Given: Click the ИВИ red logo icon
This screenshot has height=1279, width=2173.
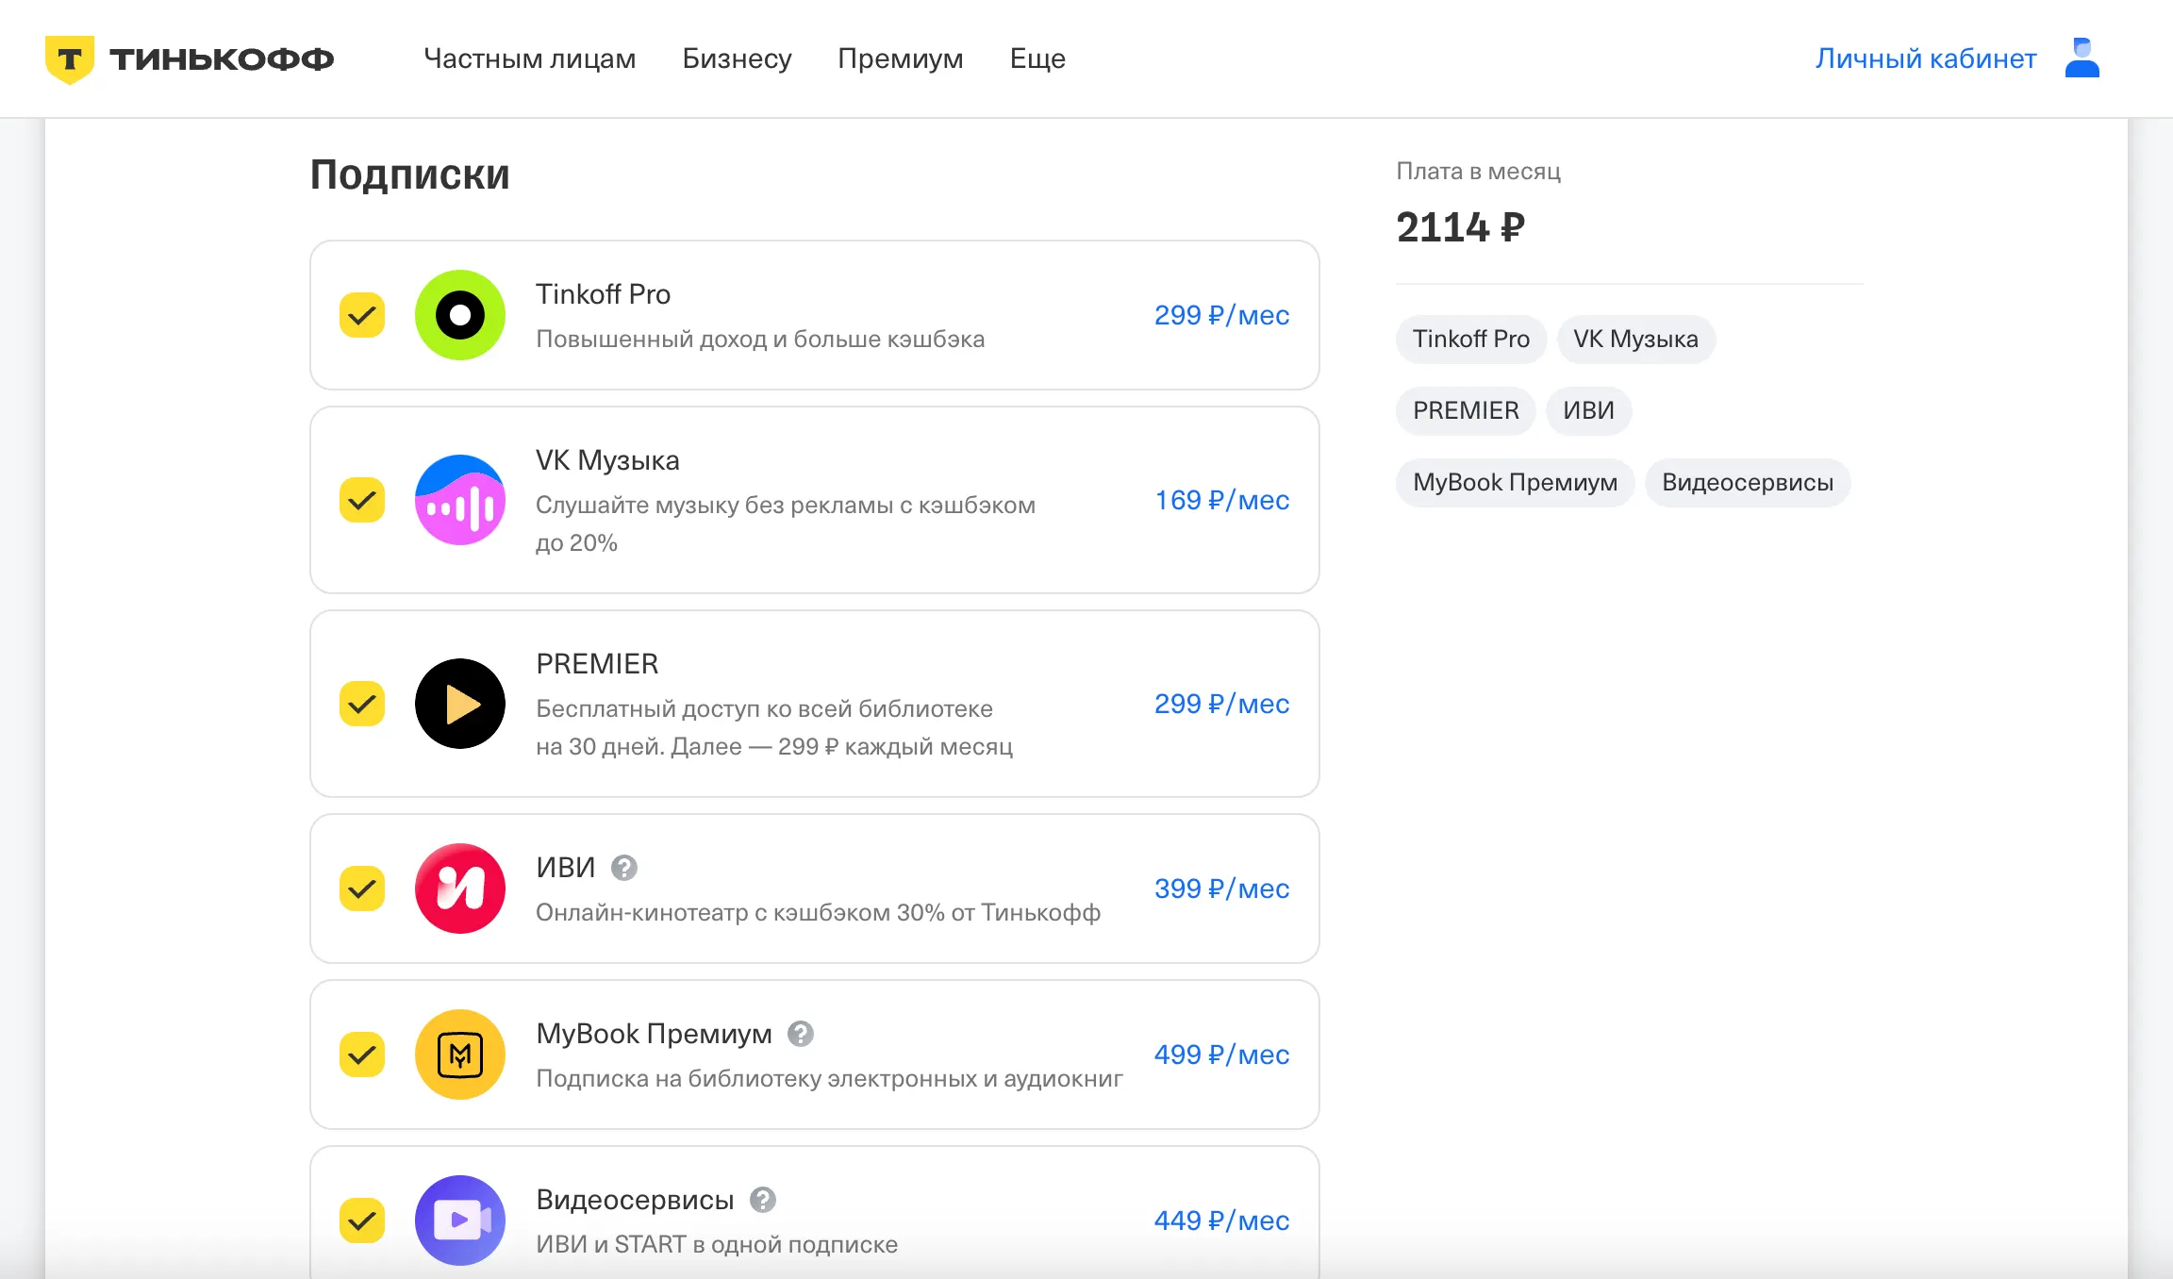Looking at the screenshot, I should [x=460, y=889].
